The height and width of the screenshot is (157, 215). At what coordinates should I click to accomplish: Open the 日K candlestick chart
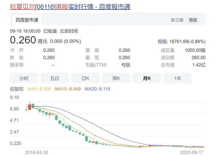pos(85,78)
